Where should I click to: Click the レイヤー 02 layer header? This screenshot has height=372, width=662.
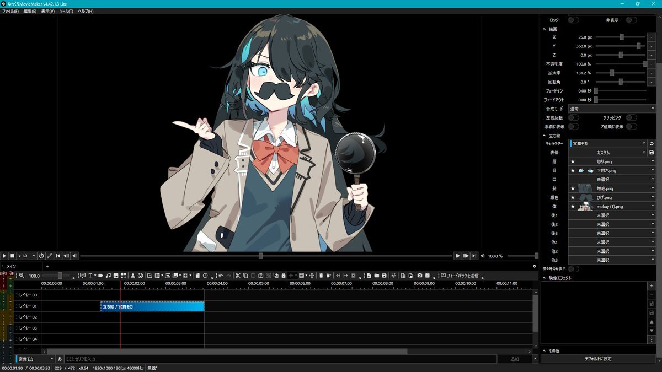tap(28, 317)
